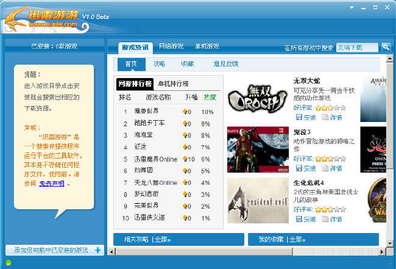
Task: Click the horizontal scrollbar thumb
Action: coord(204,251)
